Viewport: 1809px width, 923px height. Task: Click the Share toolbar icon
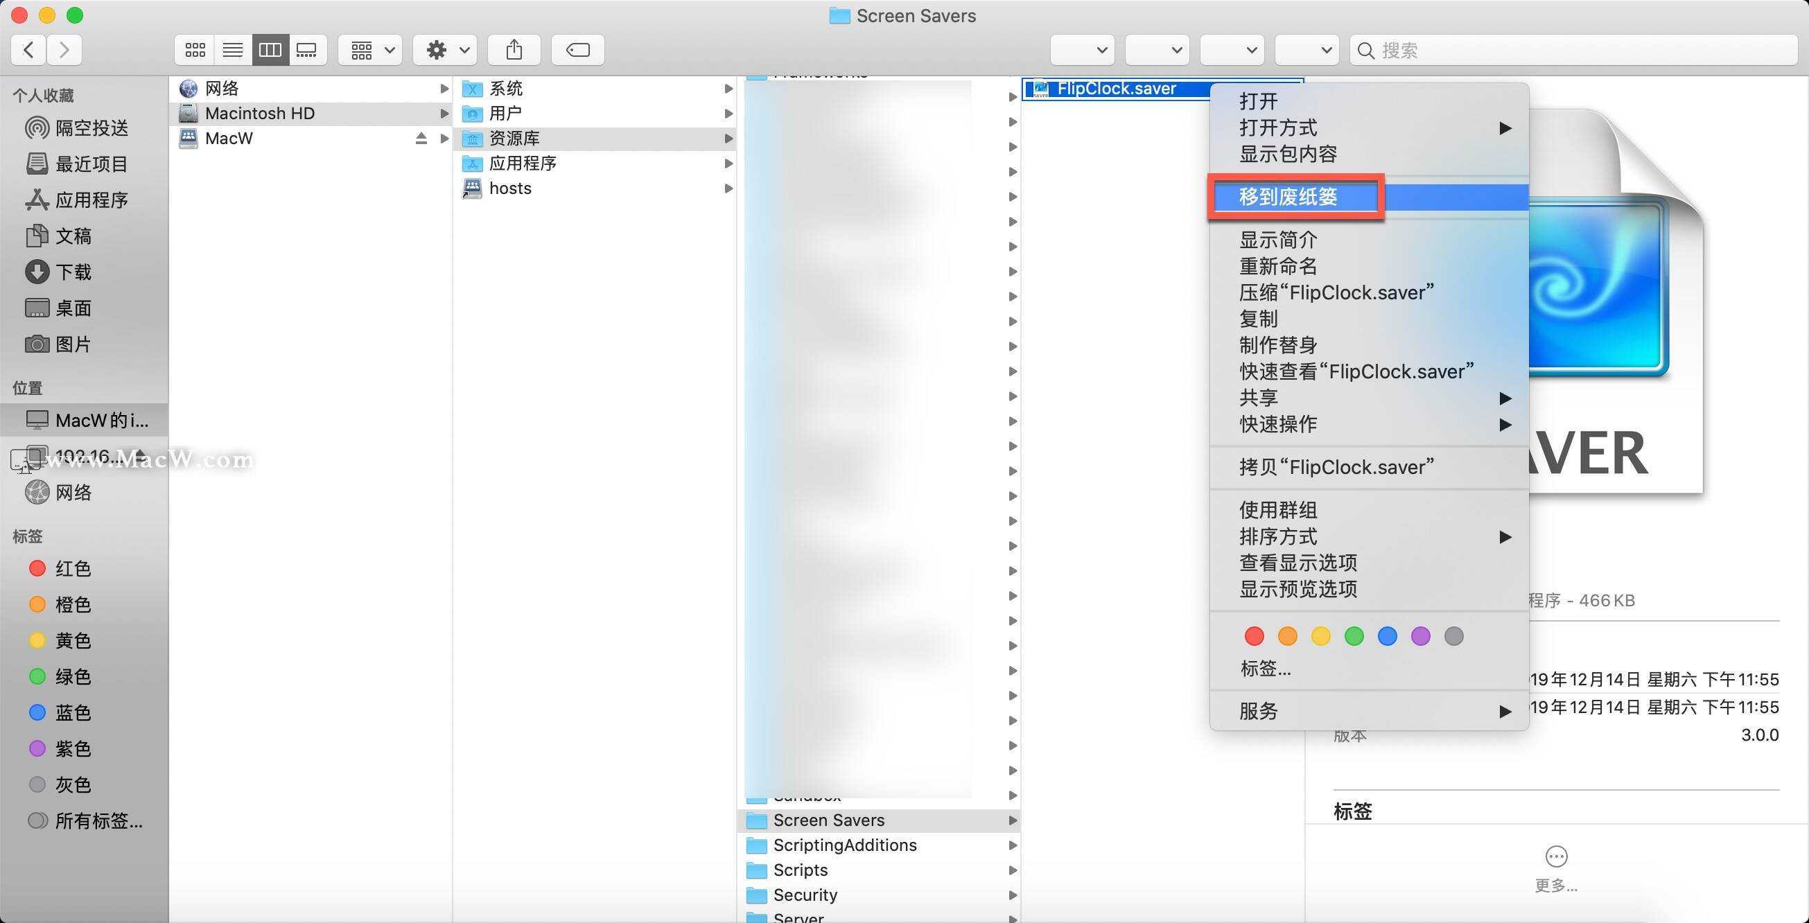coord(514,50)
